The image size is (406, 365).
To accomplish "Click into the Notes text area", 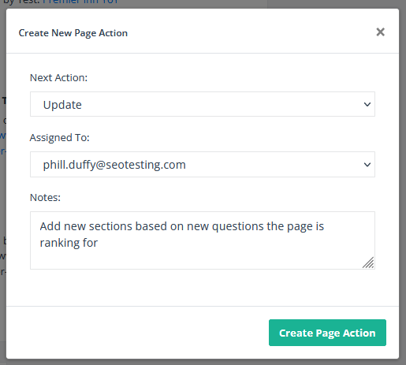I will [203, 240].
